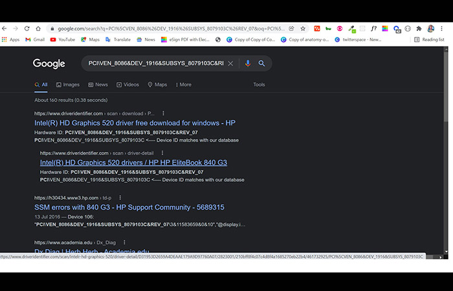Image resolution: width=453 pixels, height=291 pixels.
Task: Open the rainbow stripes extension icon
Action: pos(385,28)
